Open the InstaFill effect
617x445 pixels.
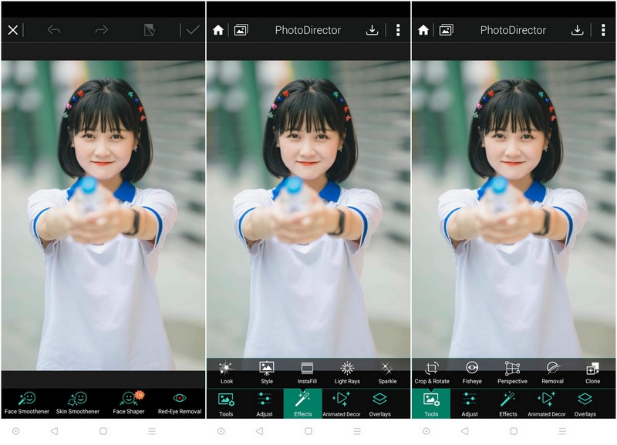[x=308, y=370]
